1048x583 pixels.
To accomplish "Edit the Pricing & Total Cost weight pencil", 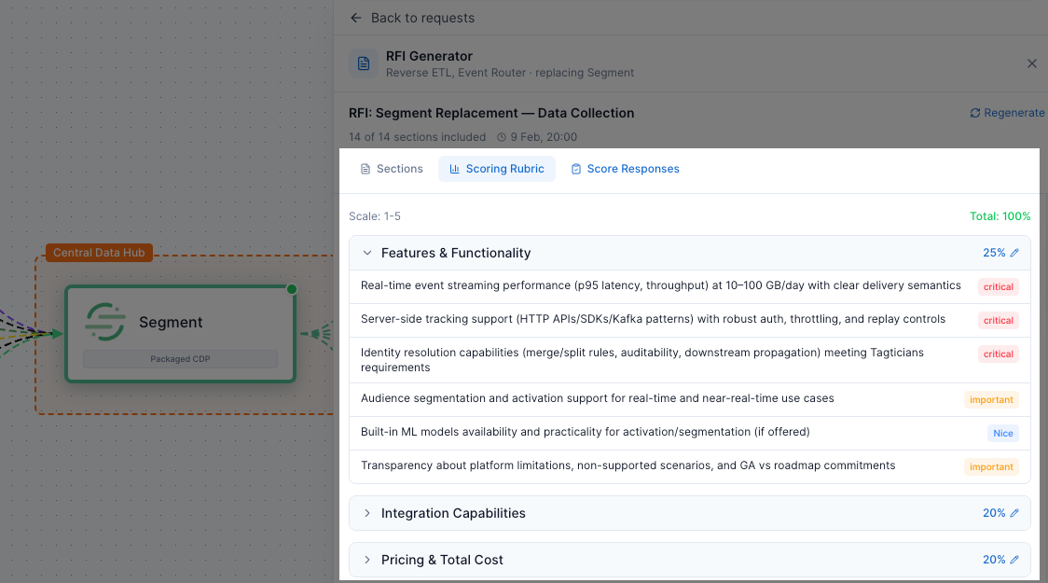I will tap(1014, 560).
